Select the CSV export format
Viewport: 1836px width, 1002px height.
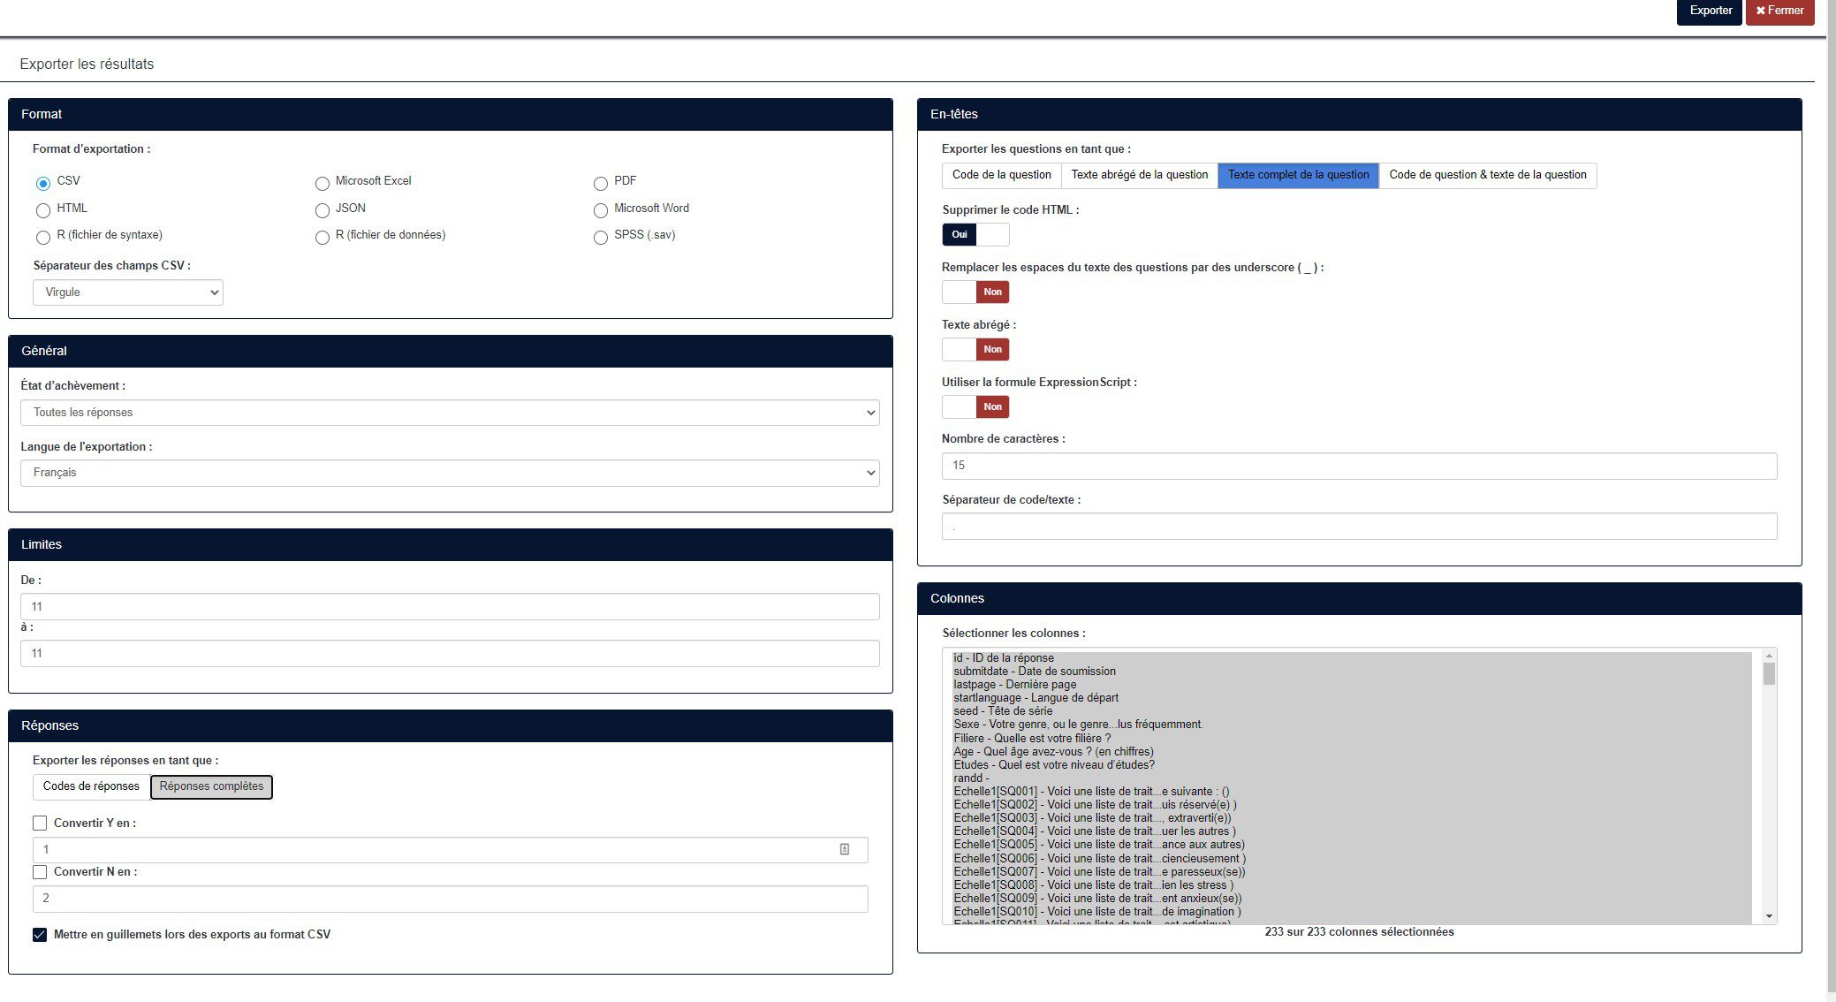coord(43,183)
